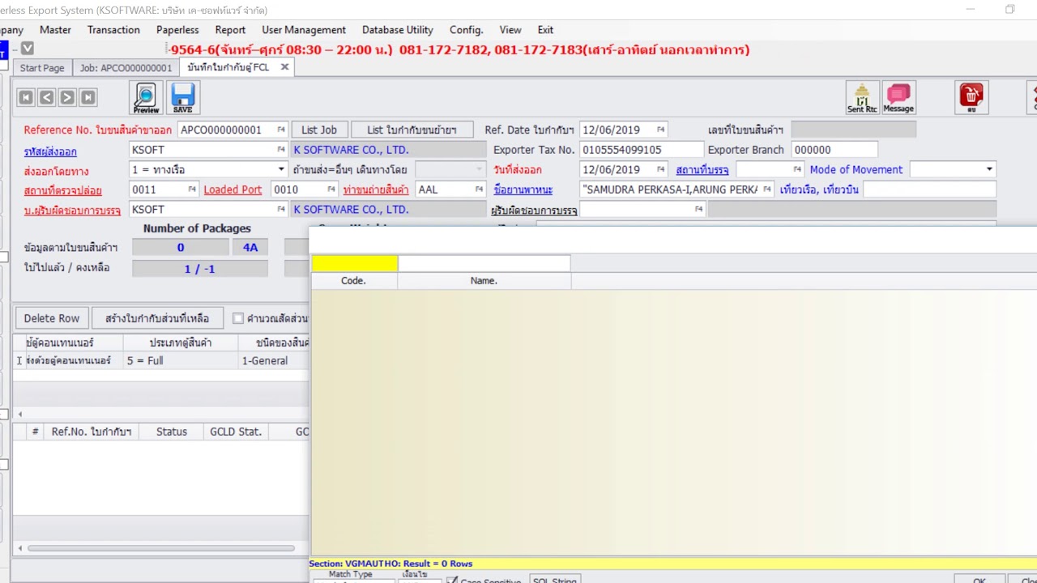Switch to the Start Page tab
This screenshot has width=1037, height=583.
[42, 68]
